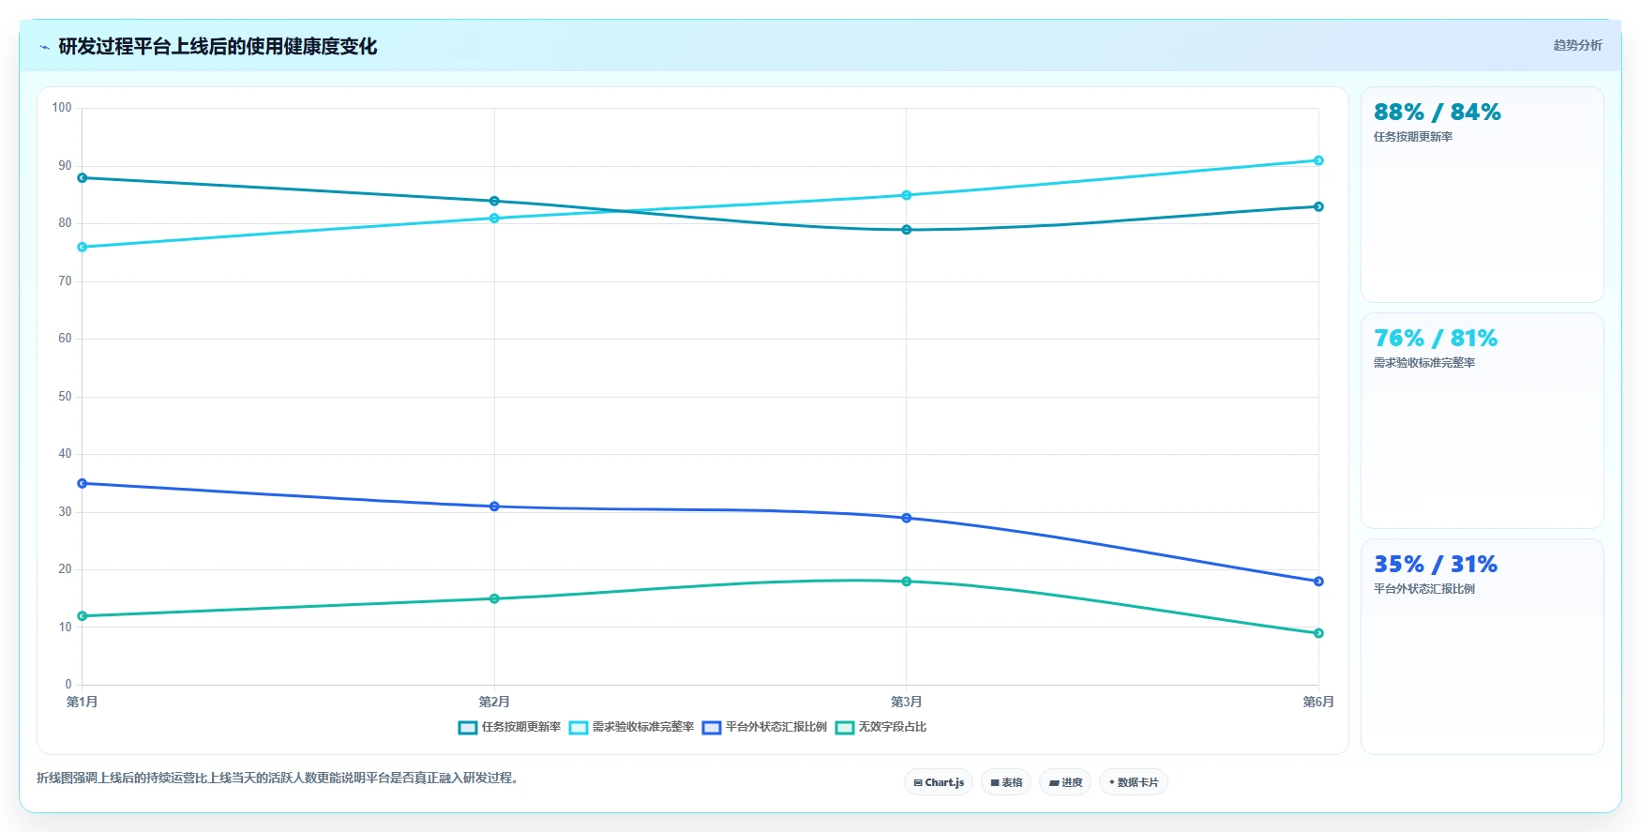Image resolution: width=1641 pixels, height=832 pixels.
Task: Click 无效字段占比 data point at 第2月
Action: point(494,598)
